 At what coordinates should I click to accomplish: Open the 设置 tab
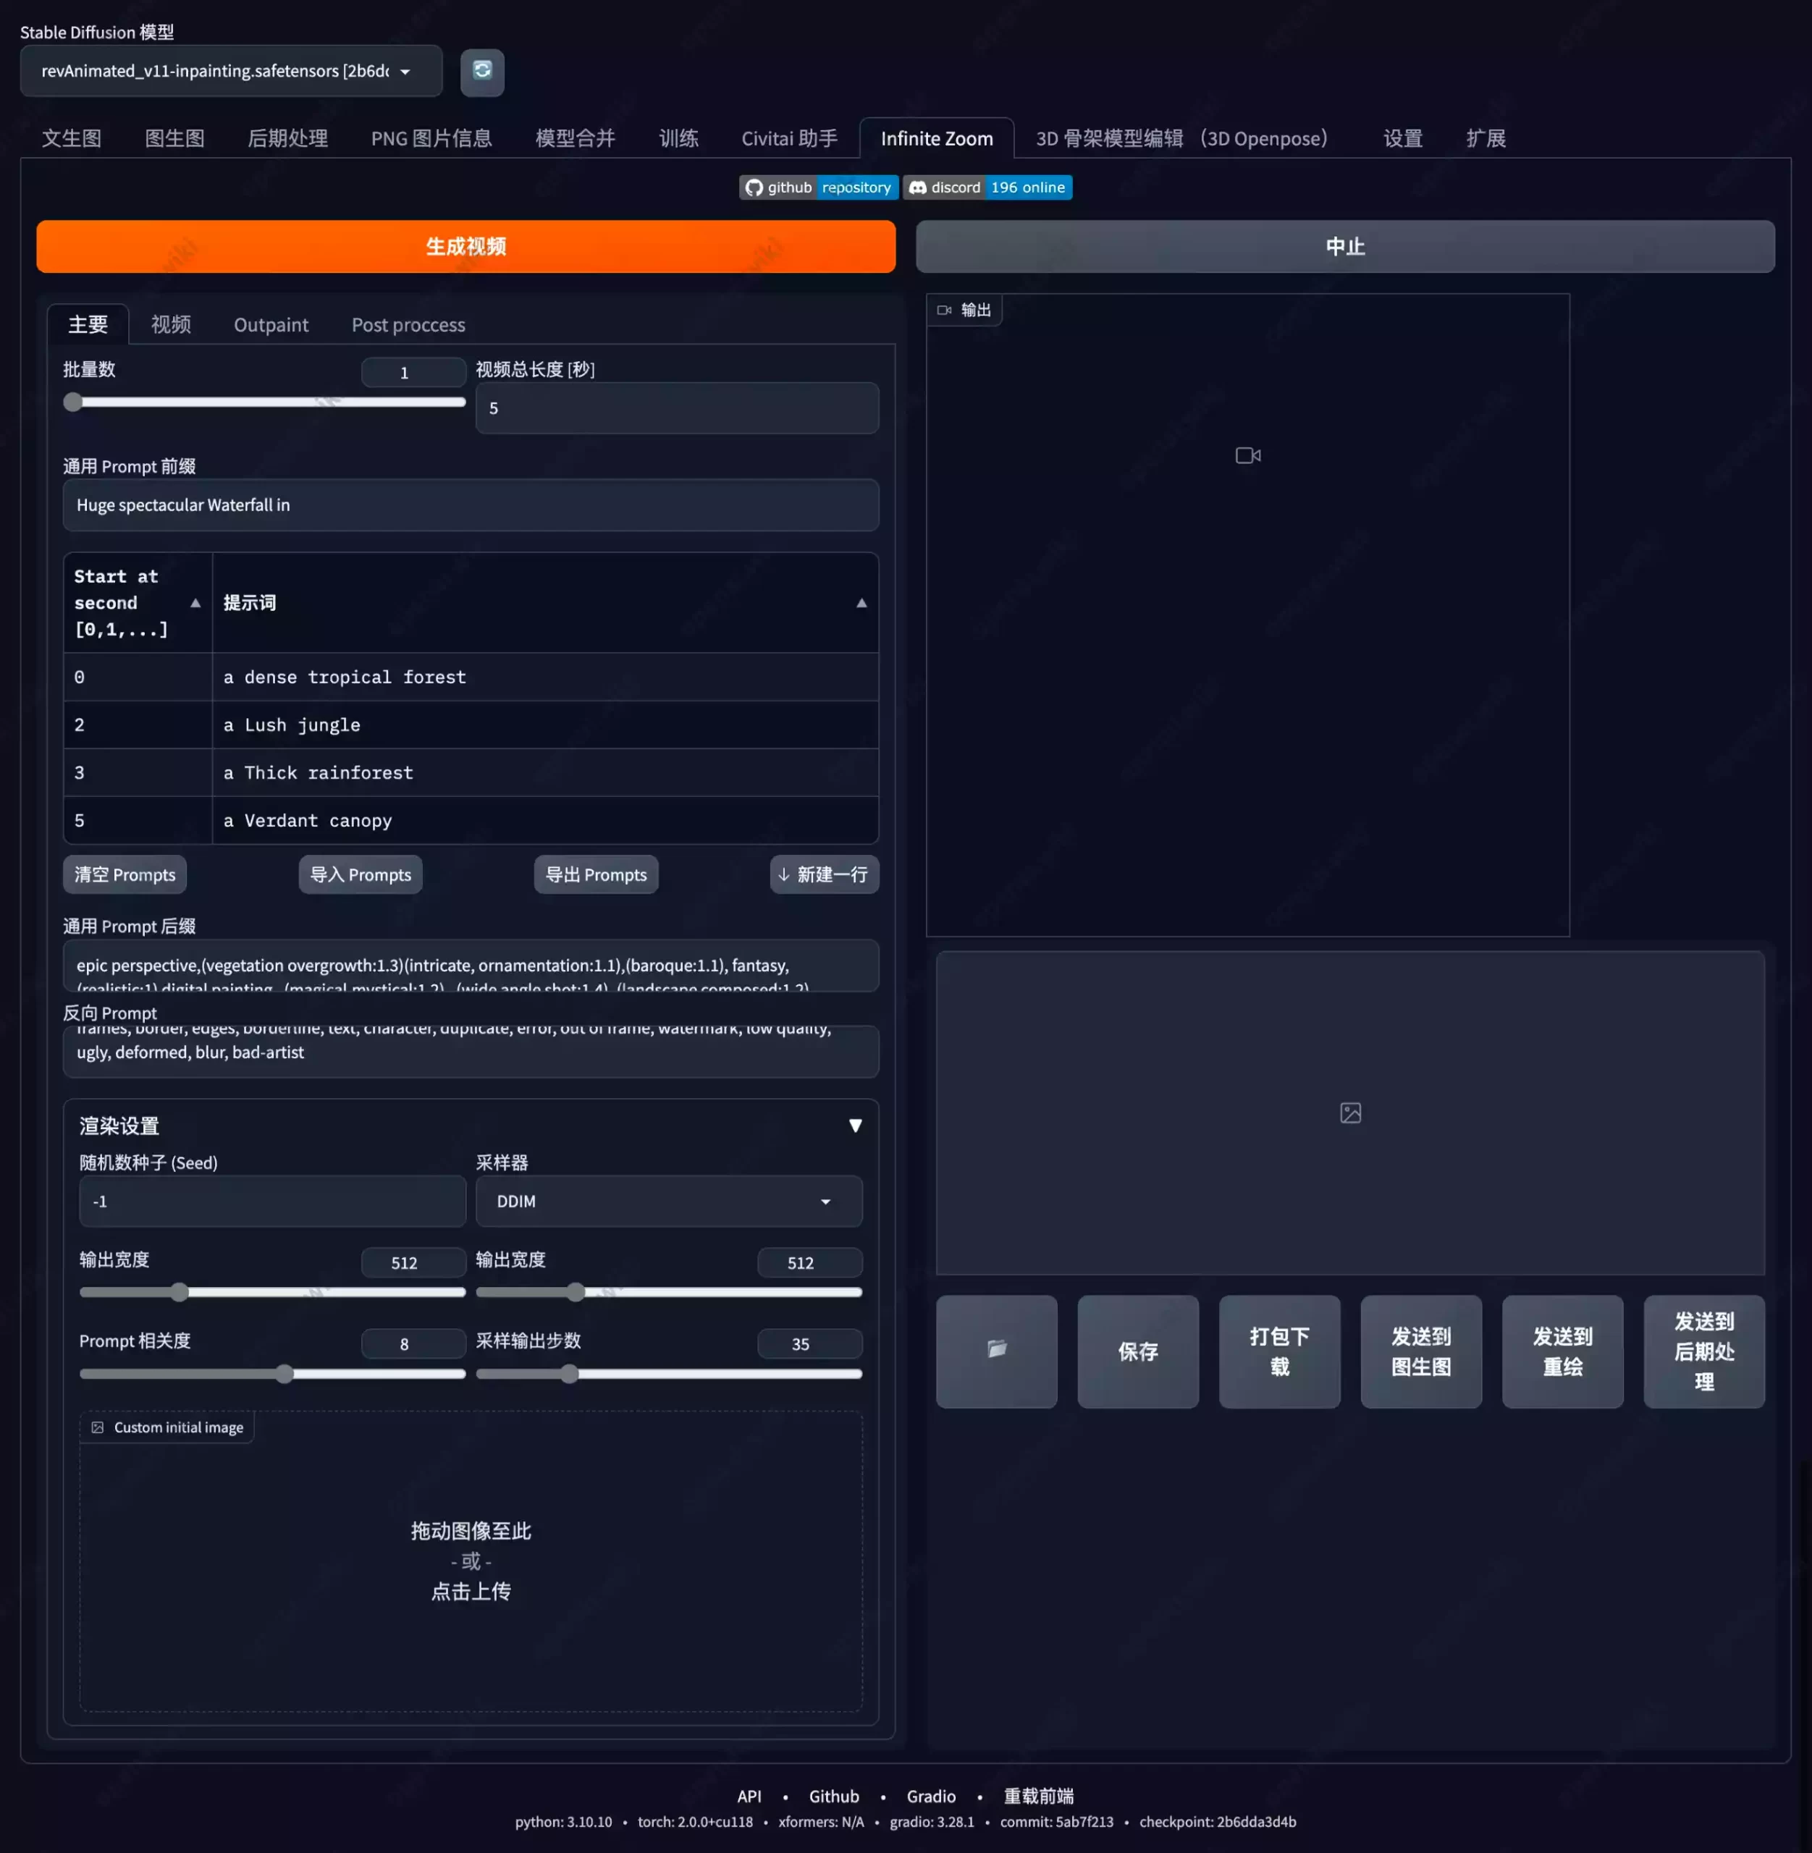click(1403, 139)
